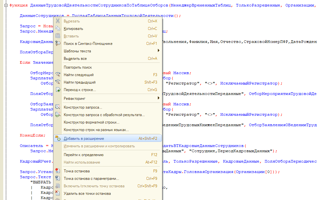Choose Удалить все точки останова

(x=108, y=193)
